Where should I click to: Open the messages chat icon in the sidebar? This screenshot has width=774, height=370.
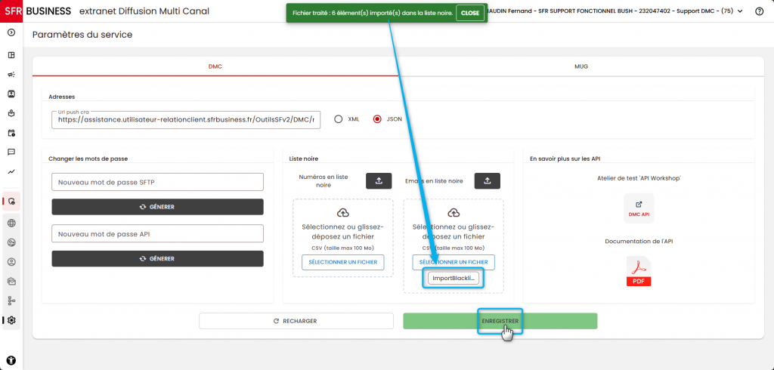tap(11, 152)
